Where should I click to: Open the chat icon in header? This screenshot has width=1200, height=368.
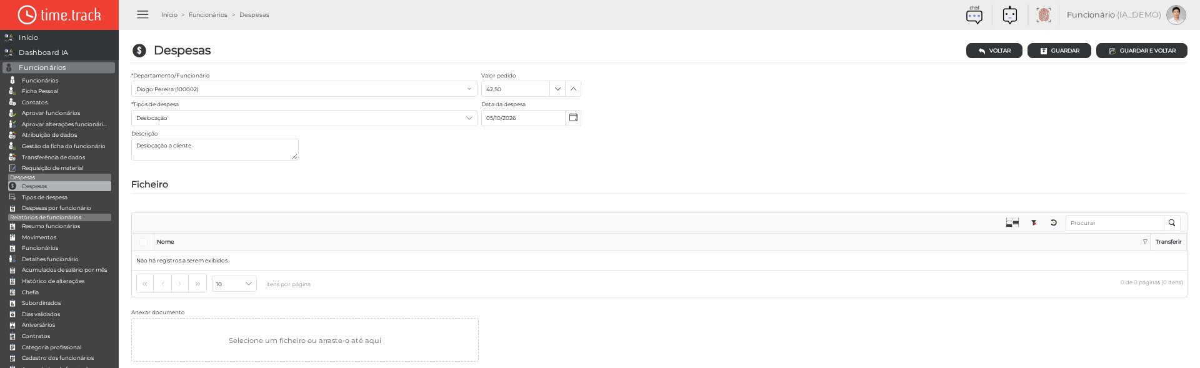pyautogui.click(x=974, y=15)
